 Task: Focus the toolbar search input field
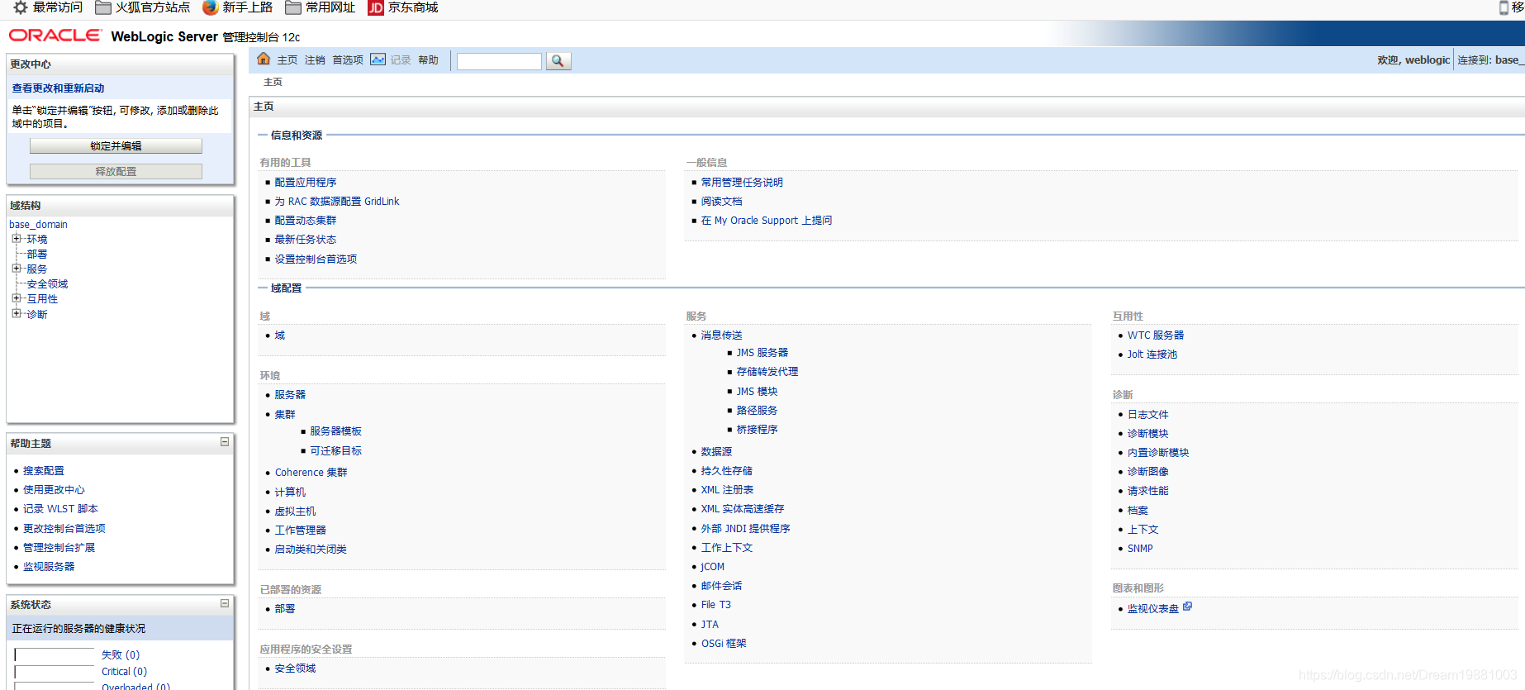coord(499,61)
